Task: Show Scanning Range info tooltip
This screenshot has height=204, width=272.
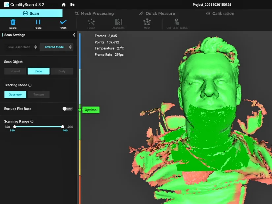Action: click(32, 121)
